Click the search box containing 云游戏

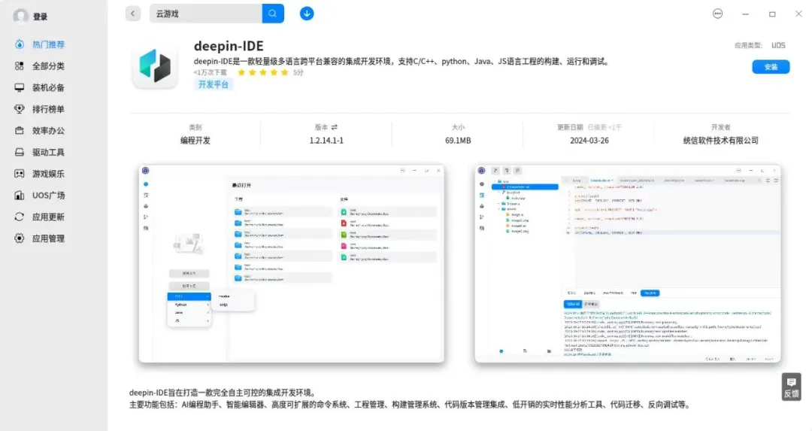coord(206,14)
